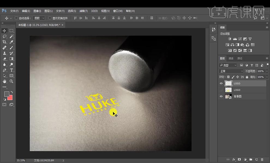Select the Eraser tool
Screen dimensions: 270x163
pyautogui.click(x=4, y=59)
